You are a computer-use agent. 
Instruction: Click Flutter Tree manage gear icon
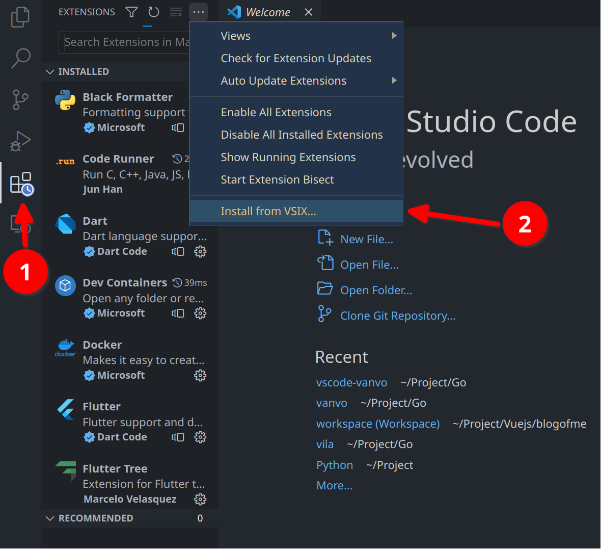coord(200,500)
